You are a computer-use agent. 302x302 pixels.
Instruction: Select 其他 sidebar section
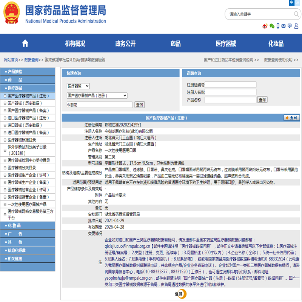pyautogui.click(x=28, y=242)
